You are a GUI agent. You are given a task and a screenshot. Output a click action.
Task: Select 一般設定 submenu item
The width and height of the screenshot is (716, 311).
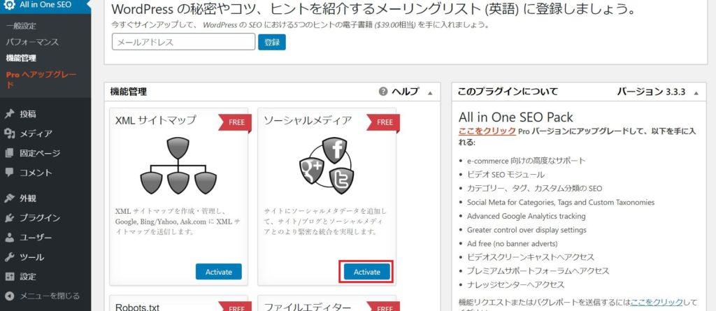(21, 26)
